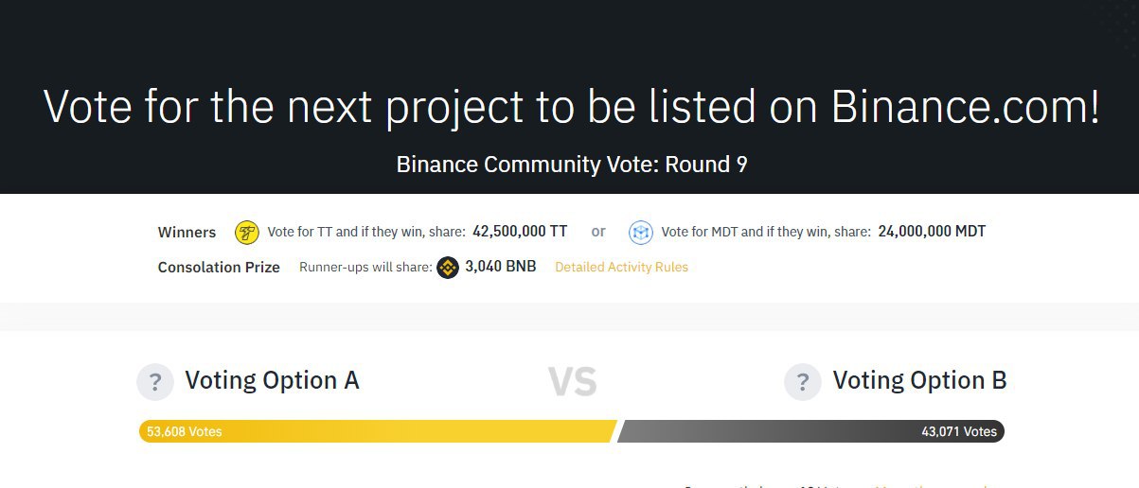
Task: Click the yellow TT coin icon
Action: tap(247, 232)
